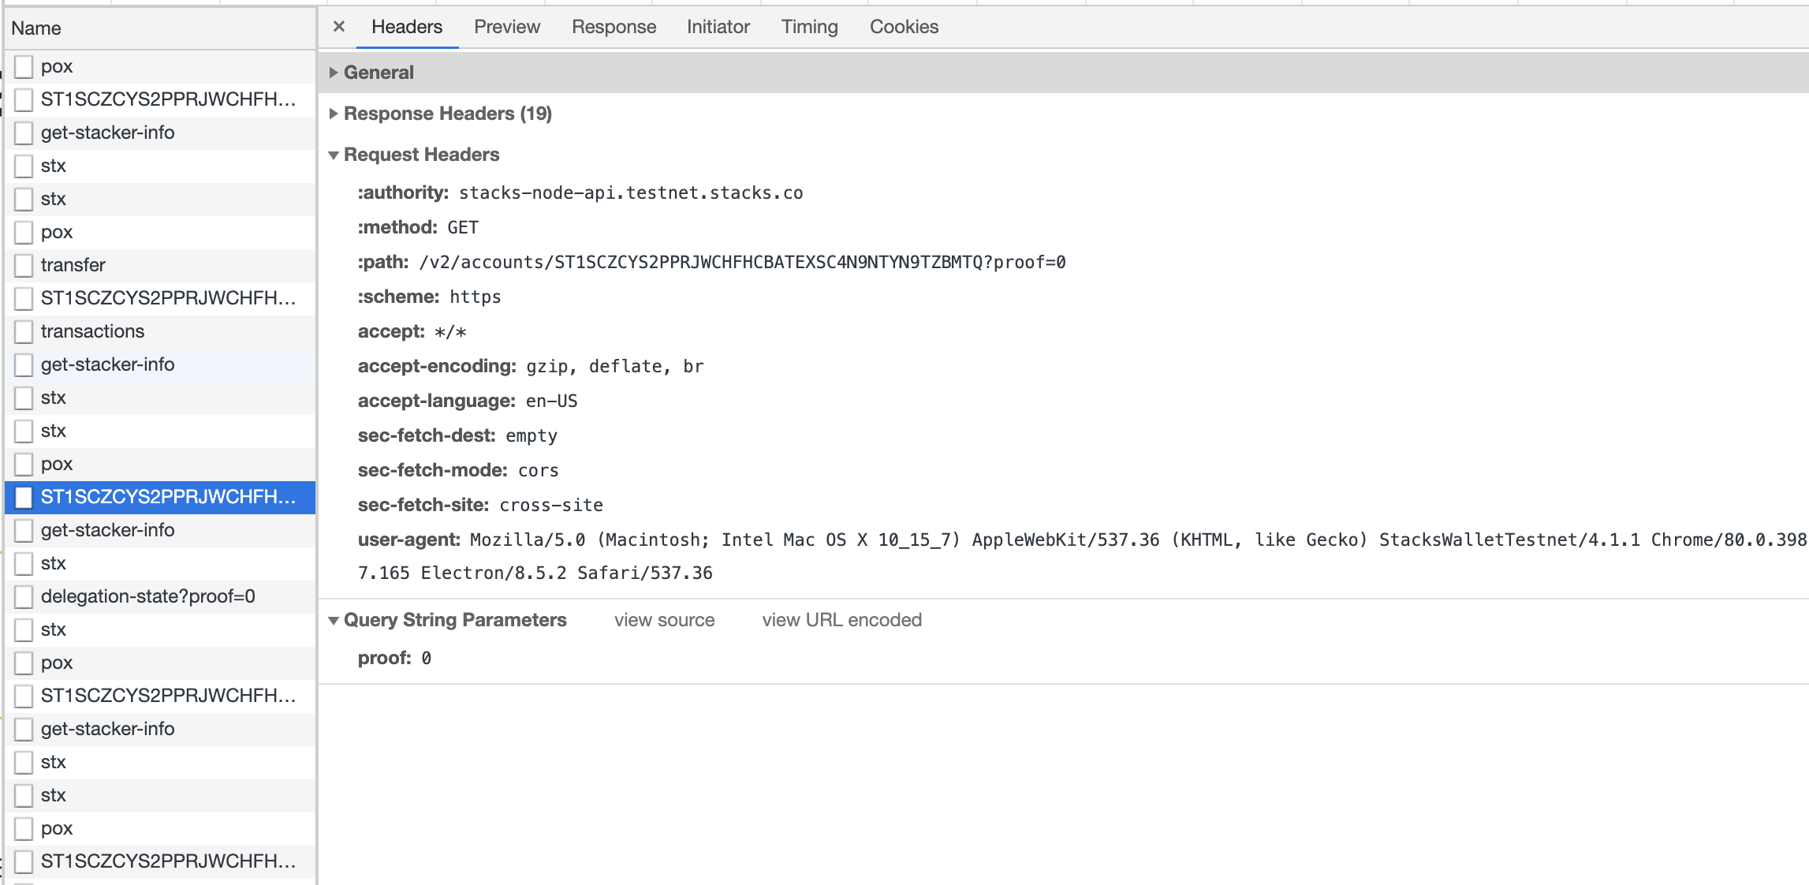Collapse the Request Headers section
The image size is (1809, 885).
pyautogui.click(x=421, y=155)
